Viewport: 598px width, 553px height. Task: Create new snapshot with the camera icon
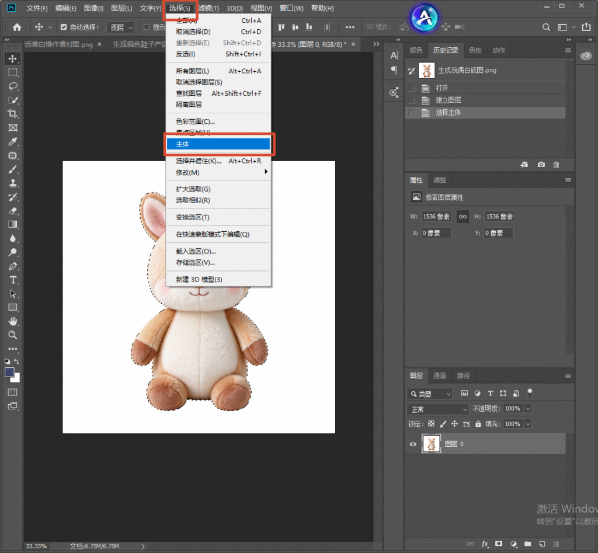(x=541, y=165)
